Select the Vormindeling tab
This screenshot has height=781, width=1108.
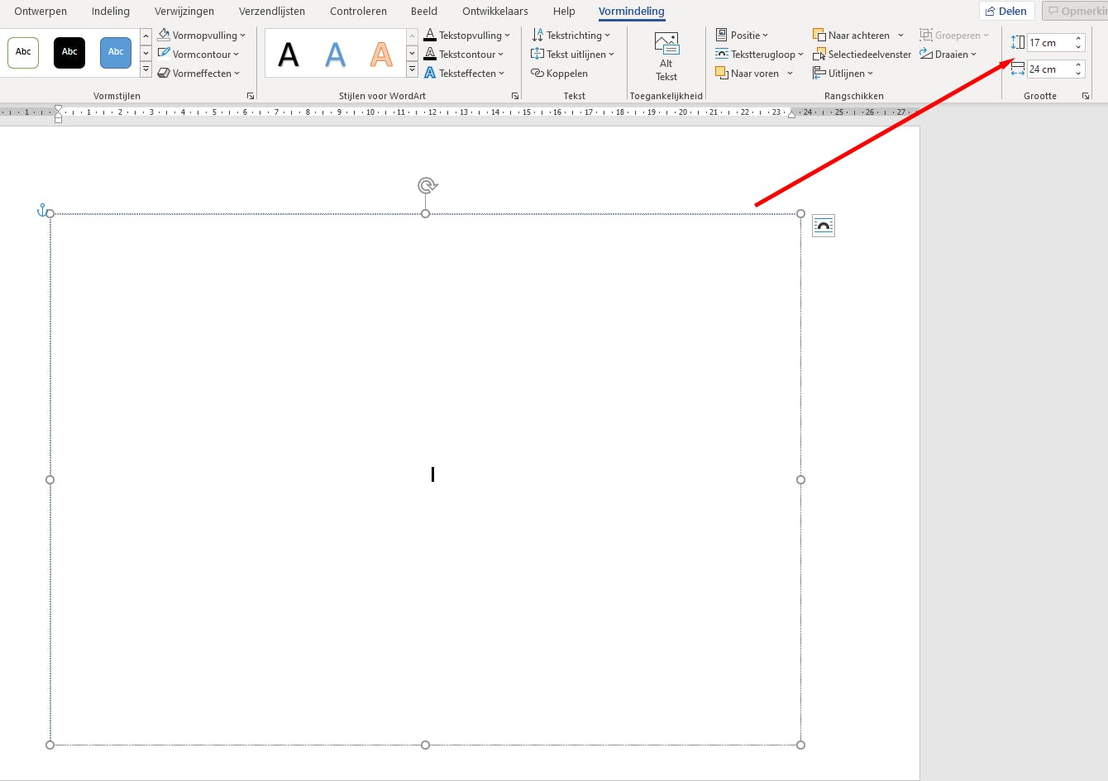pos(632,12)
